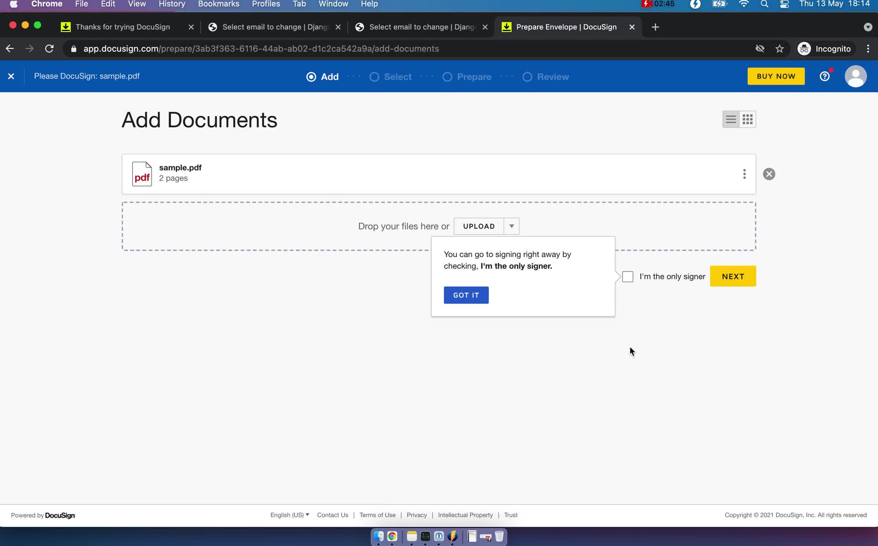Open the View menu
This screenshot has width=878, height=546.
[x=137, y=4]
